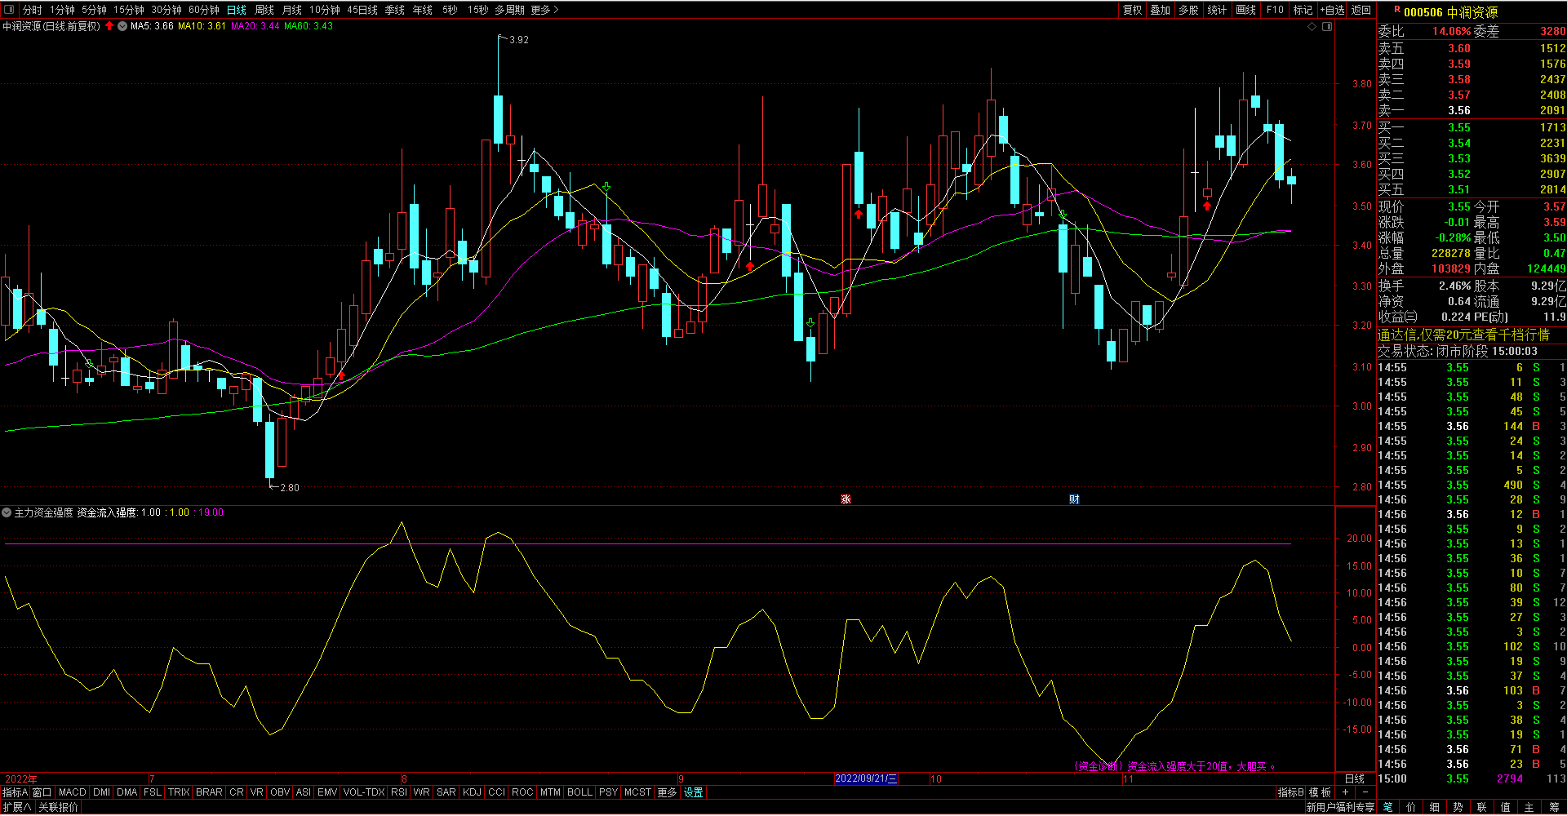Select the 联 linked tab

(1482, 807)
